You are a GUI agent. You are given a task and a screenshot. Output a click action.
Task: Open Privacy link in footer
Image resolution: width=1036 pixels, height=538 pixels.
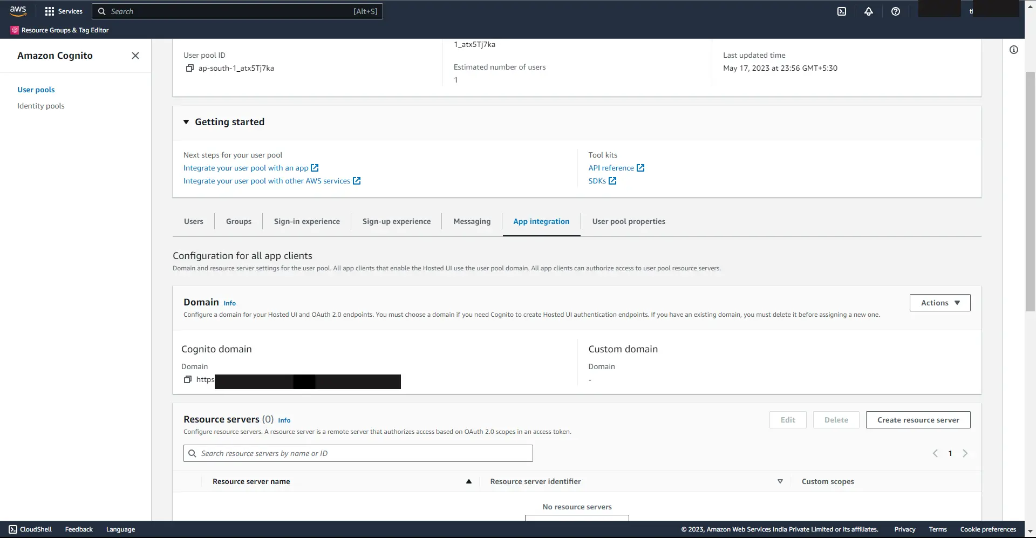coord(905,529)
